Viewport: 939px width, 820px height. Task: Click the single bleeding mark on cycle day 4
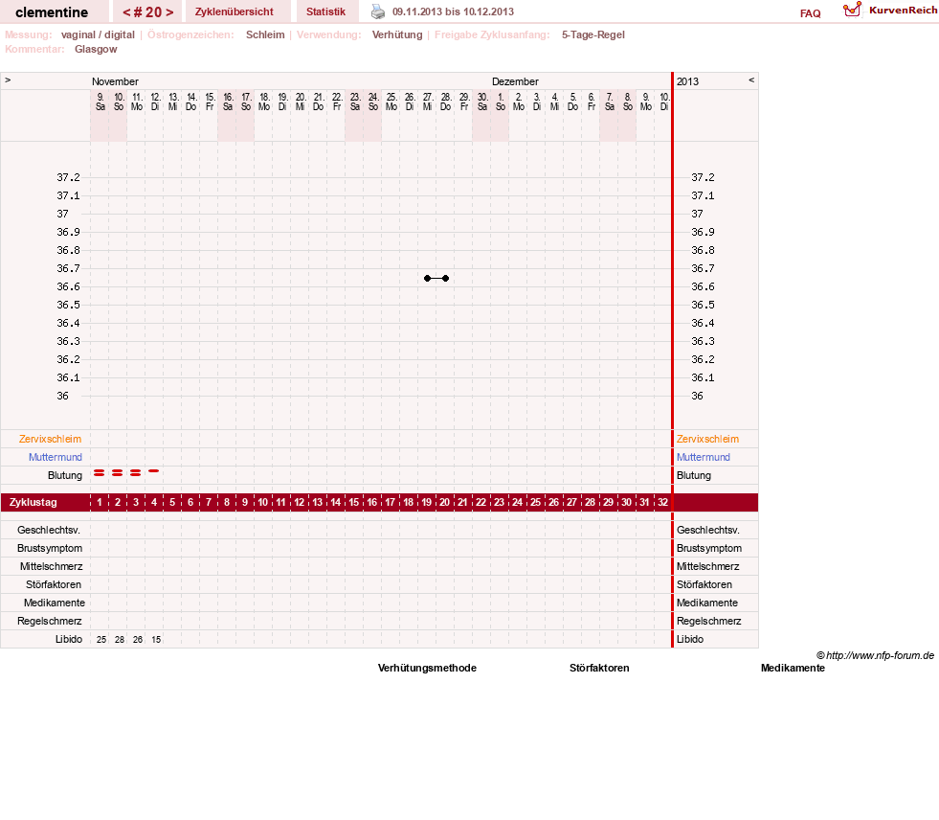point(154,471)
